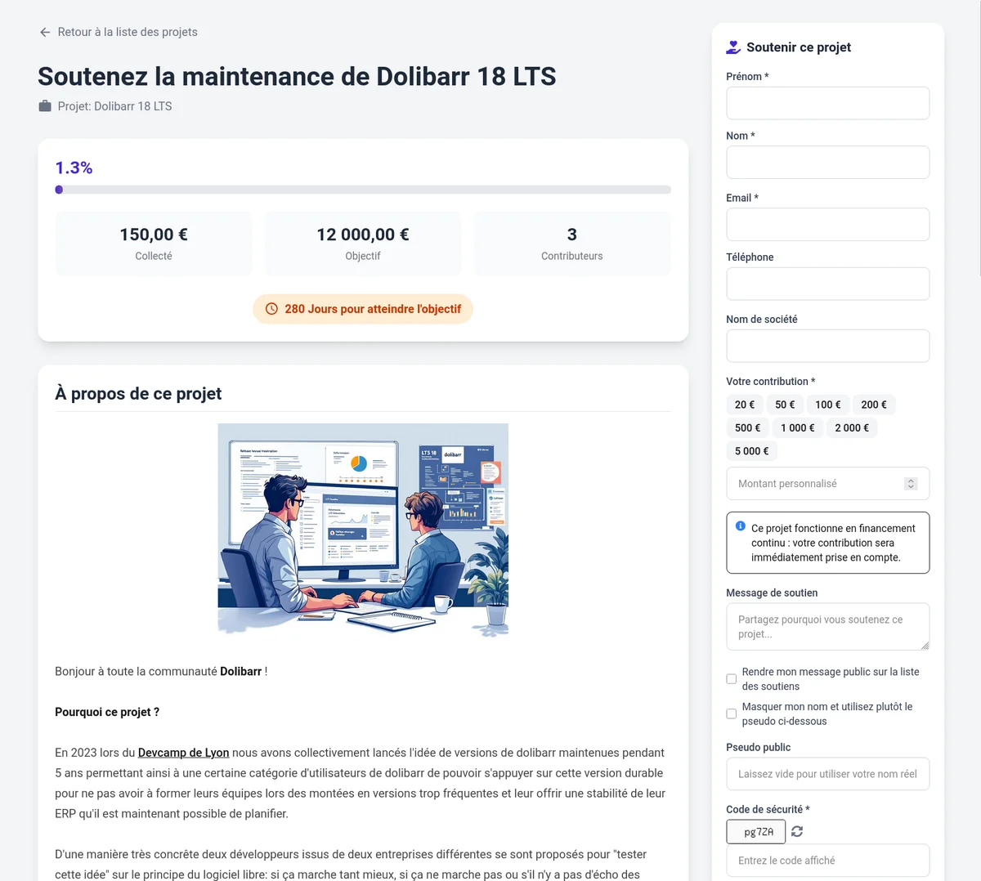Click the 280 Jours pour atteindre badge

click(x=363, y=309)
